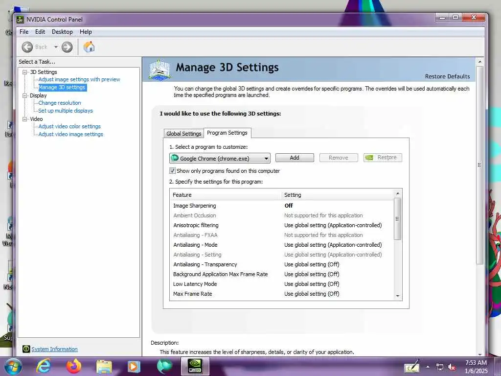
Task: Select the Image Sharpening row
Action: pyautogui.click(x=282, y=206)
